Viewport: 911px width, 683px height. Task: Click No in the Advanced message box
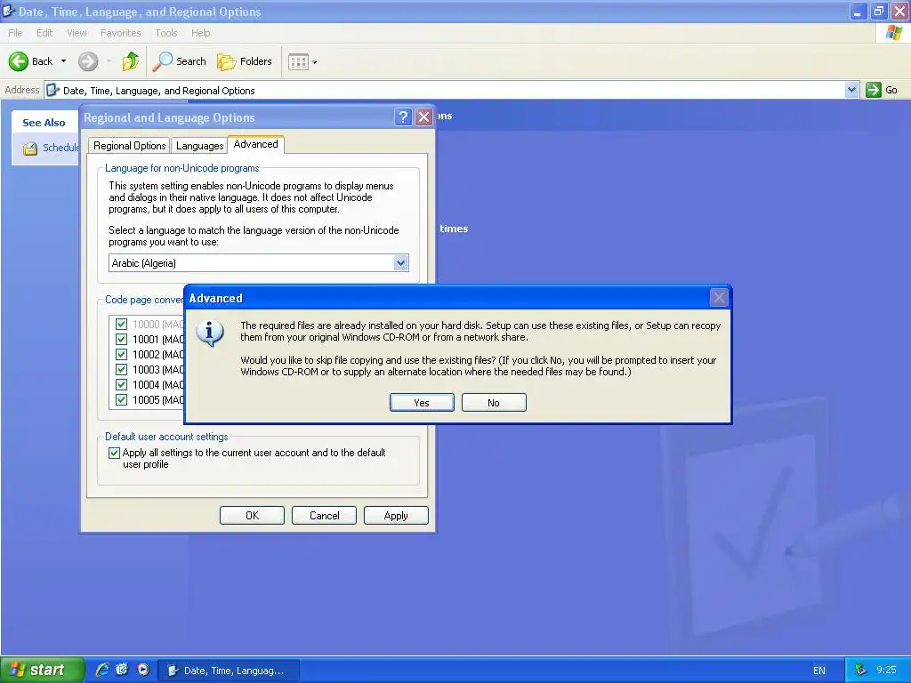494,403
